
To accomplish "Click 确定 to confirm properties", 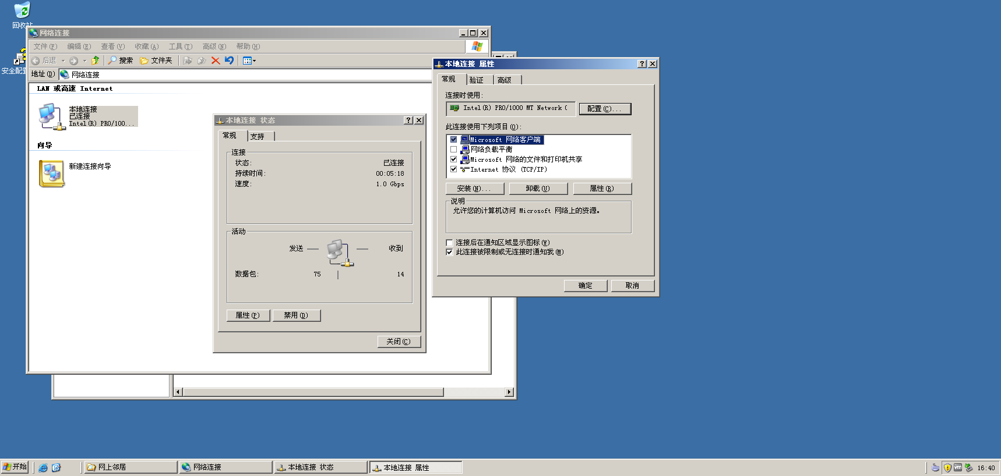I will pyautogui.click(x=586, y=286).
